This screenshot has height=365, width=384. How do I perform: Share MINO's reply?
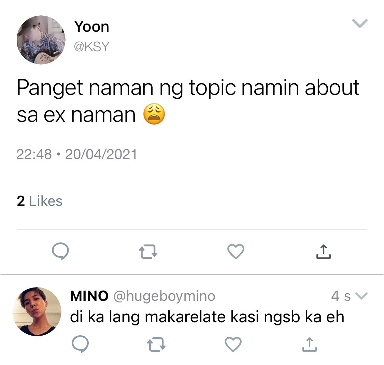coord(309,345)
